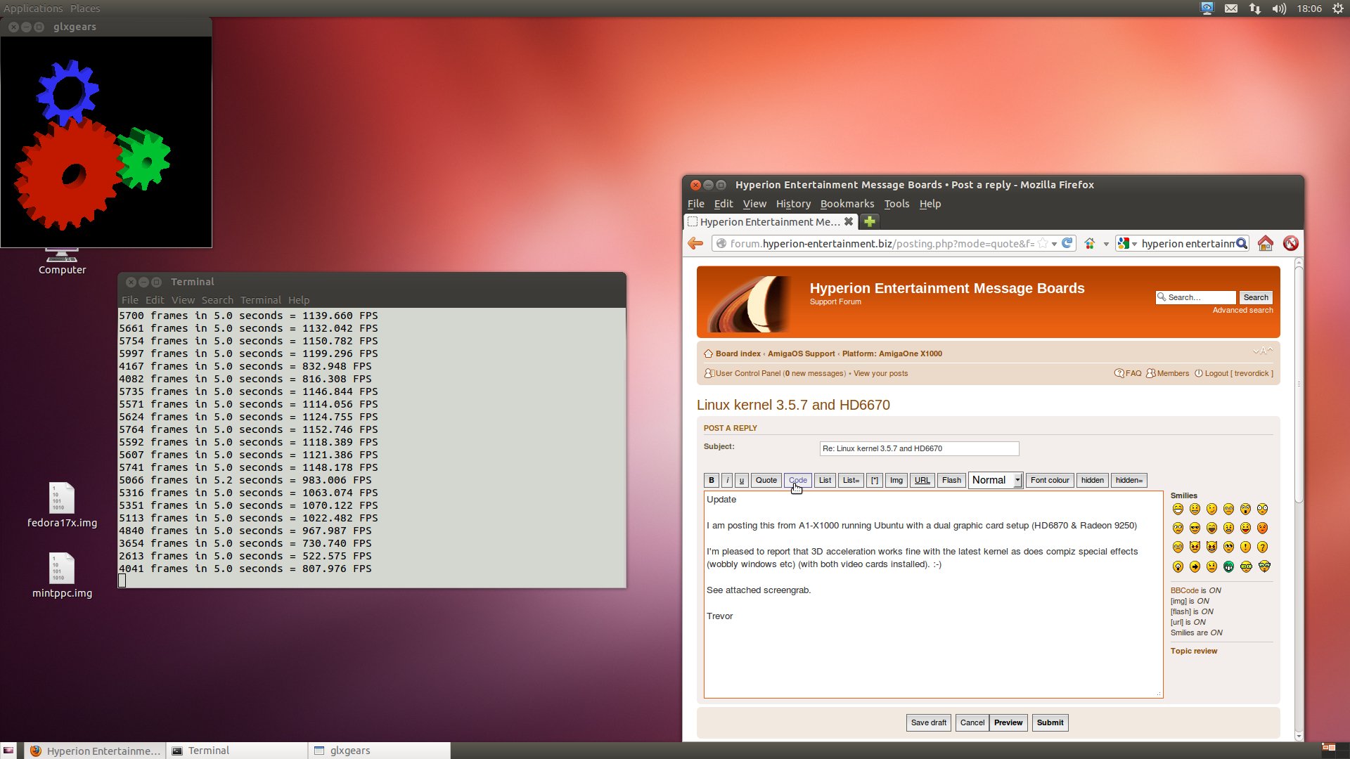
Task: Insert the top-left smiley in the Smilies panel
Action: 1178,509
